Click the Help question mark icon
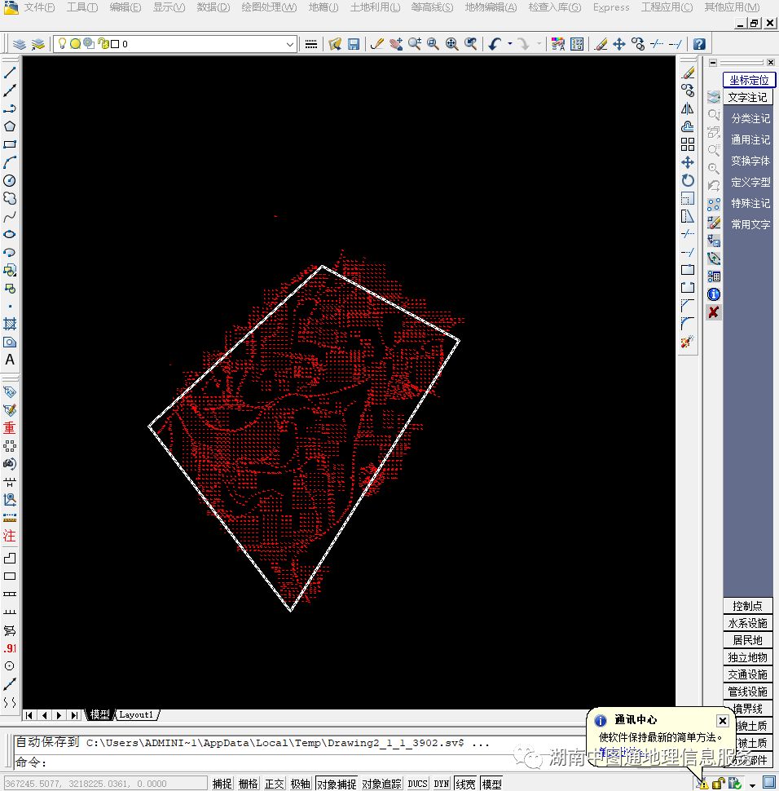779x791 pixels. (699, 44)
